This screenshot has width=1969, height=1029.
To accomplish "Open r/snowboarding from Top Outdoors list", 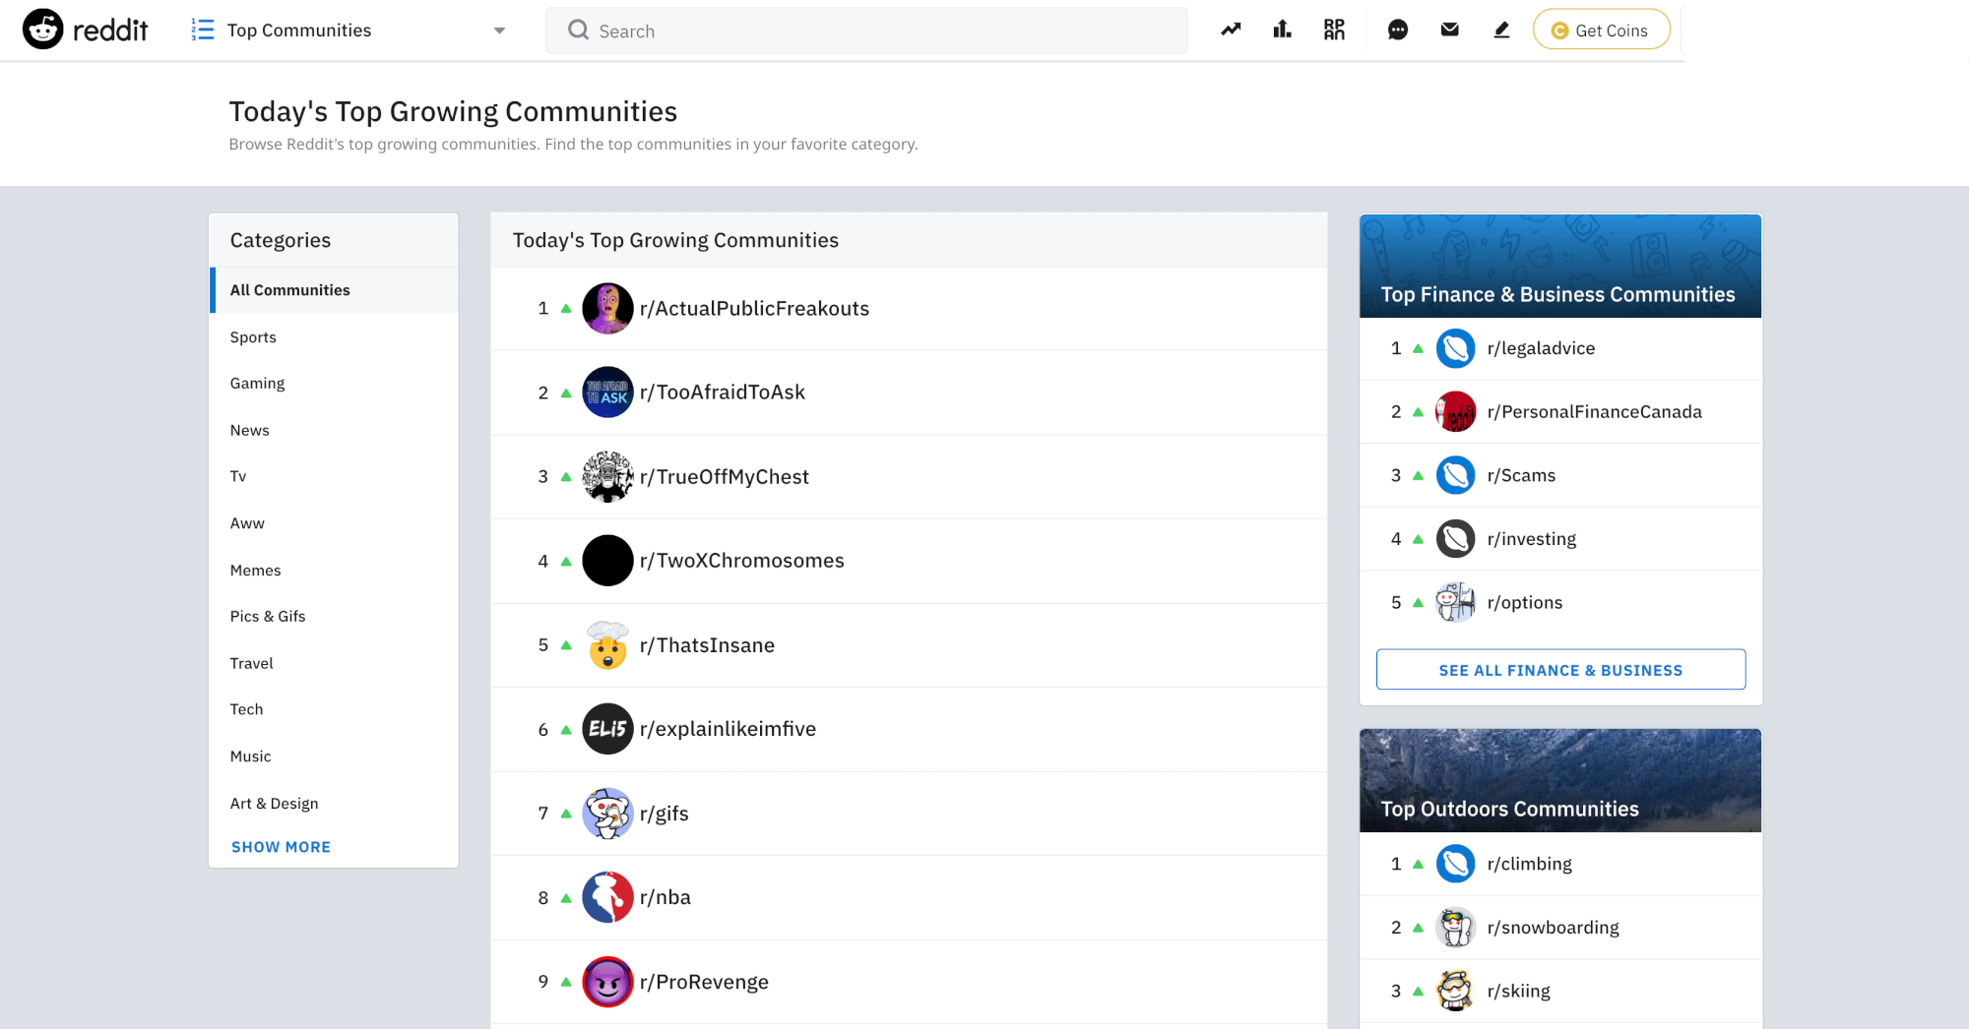I will (x=1553, y=928).
